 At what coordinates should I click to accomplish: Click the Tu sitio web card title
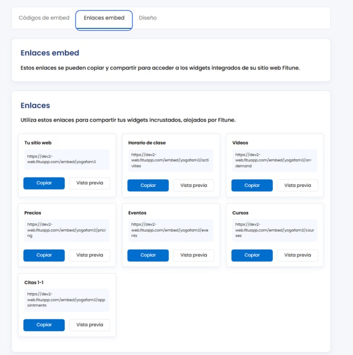pyautogui.click(x=38, y=143)
